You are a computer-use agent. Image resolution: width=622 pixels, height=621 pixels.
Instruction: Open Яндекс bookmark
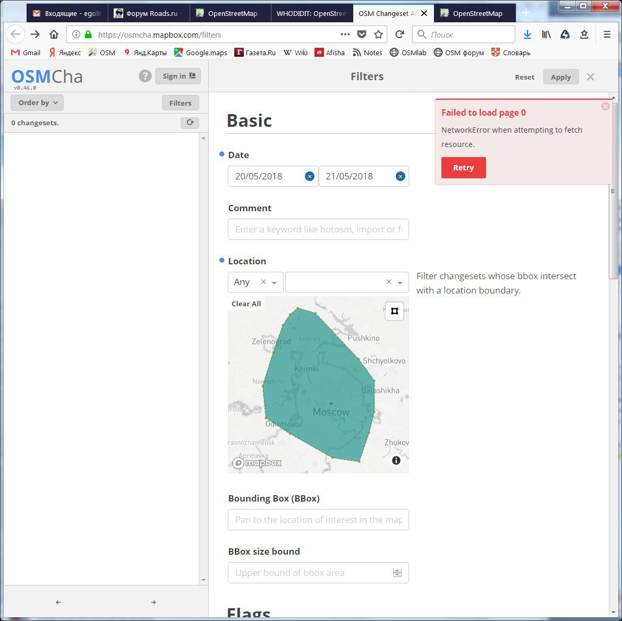tap(65, 53)
